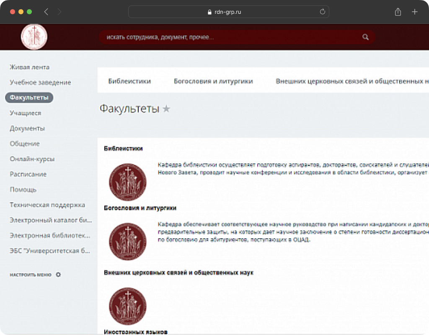Open the Внешних церковных связей emblem image

pos(127,306)
